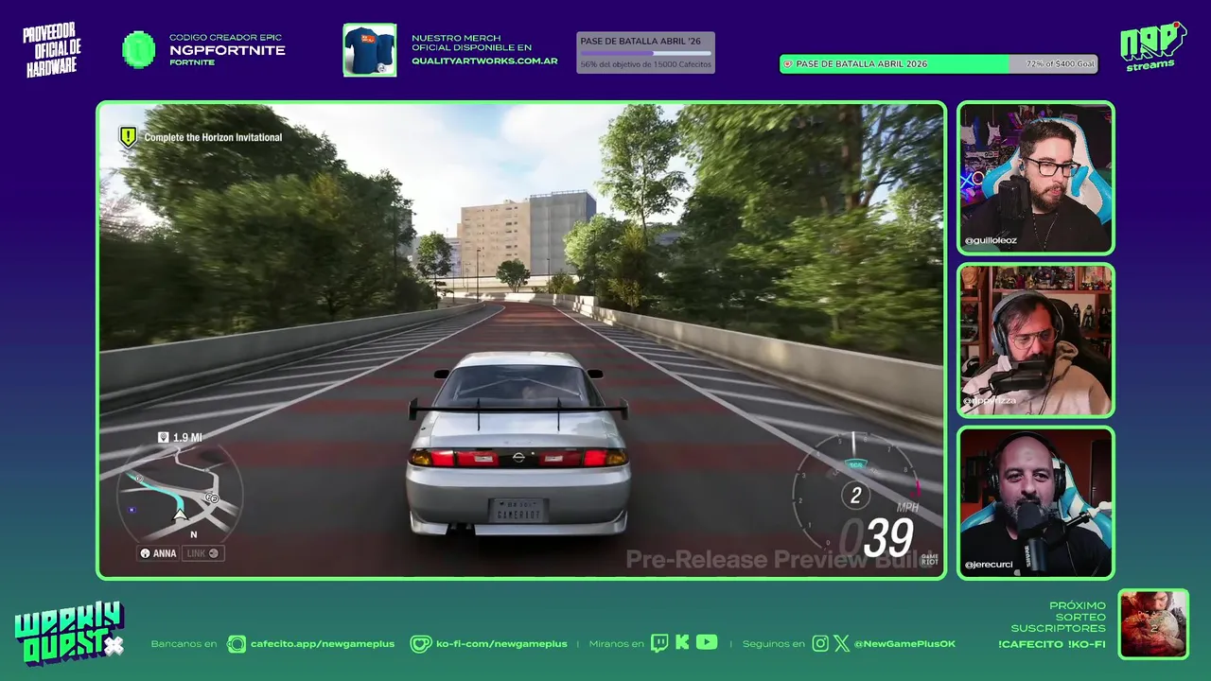The image size is (1211, 681).
Task: Click the merch t-shirt thumbnail
Action: click(370, 50)
